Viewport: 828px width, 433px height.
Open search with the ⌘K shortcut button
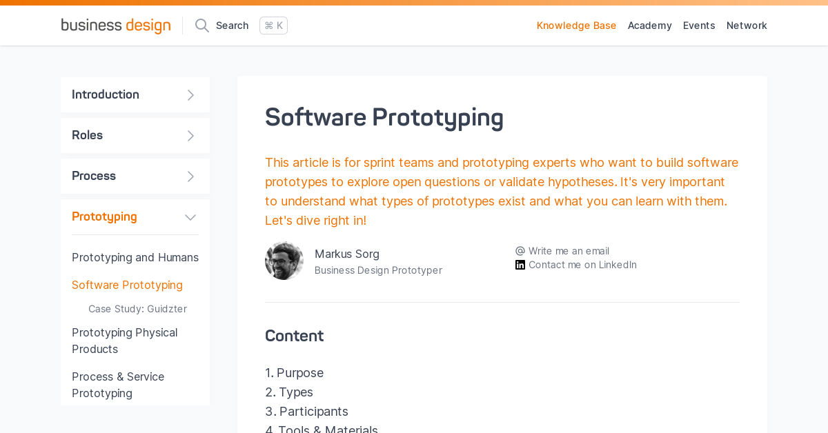[x=273, y=25]
